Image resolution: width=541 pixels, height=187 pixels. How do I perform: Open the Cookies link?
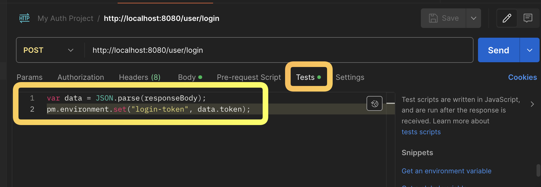pyautogui.click(x=522, y=77)
